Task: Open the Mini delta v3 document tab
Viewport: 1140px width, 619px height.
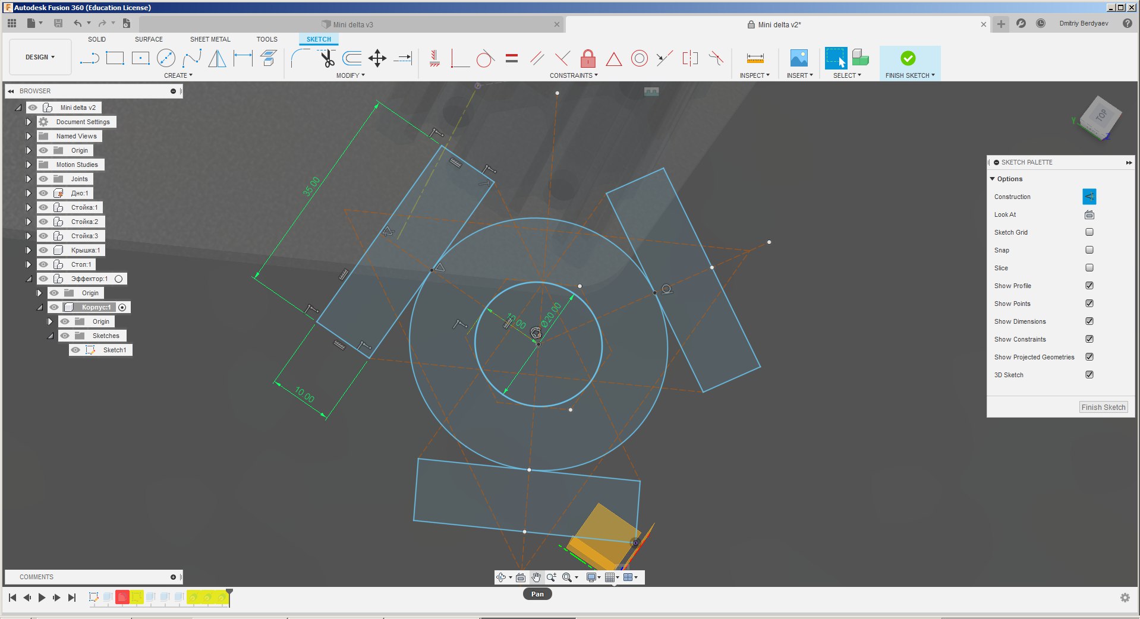Action: pyautogui.click(x=352, y=24)
